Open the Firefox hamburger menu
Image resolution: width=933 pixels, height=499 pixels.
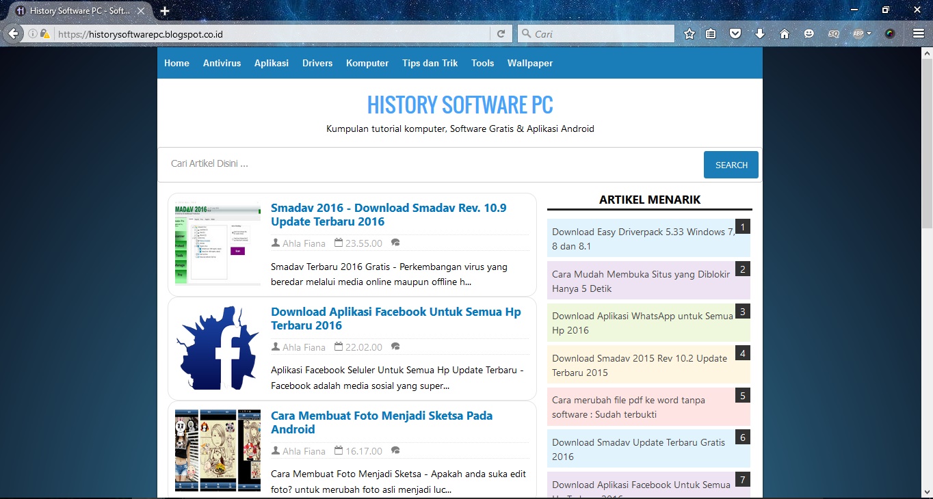[919, 33]
